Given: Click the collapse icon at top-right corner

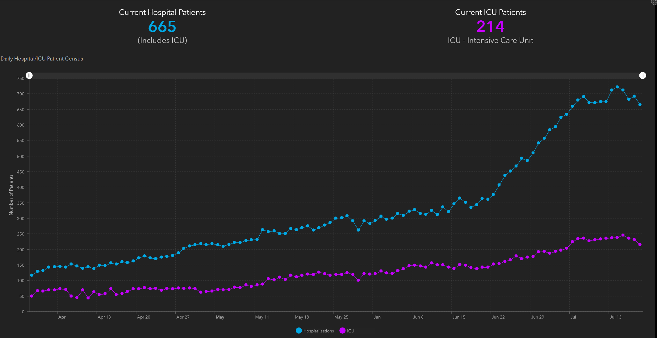Looking at the screenshot, I should pyautogui.click(x=654, y=2).
